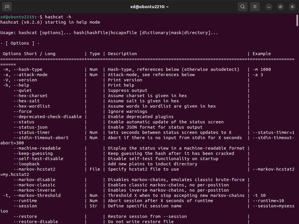
Task: Click the '--runtime' option name
Action: tap(25, 201)
